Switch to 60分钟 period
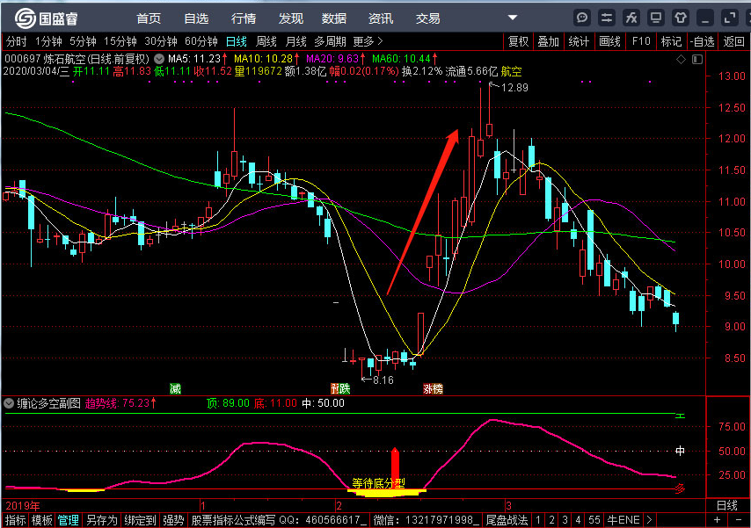The width and height of the screenshot is (751, 528). 201,41
